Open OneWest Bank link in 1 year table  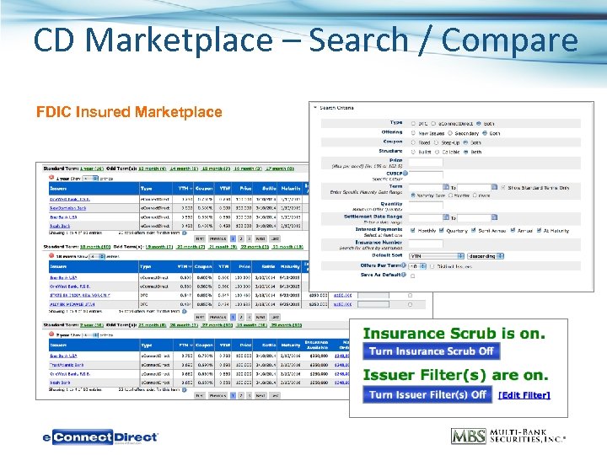pos(70,199)
